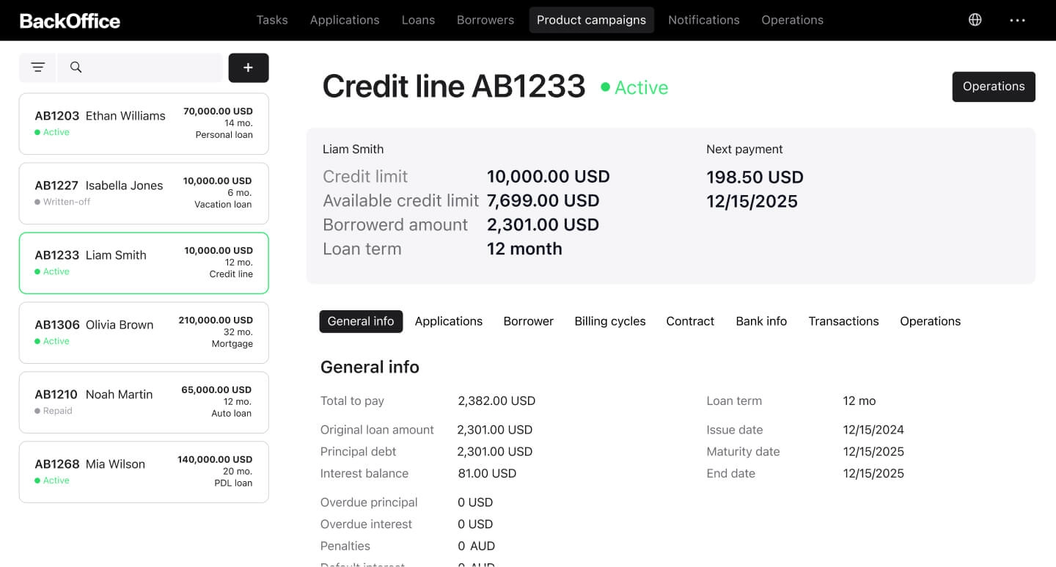Navigate to Loans in the top menu
The height and width of the screenshot is (567, 1056).
pyautogui.click(x=418, y=20)
